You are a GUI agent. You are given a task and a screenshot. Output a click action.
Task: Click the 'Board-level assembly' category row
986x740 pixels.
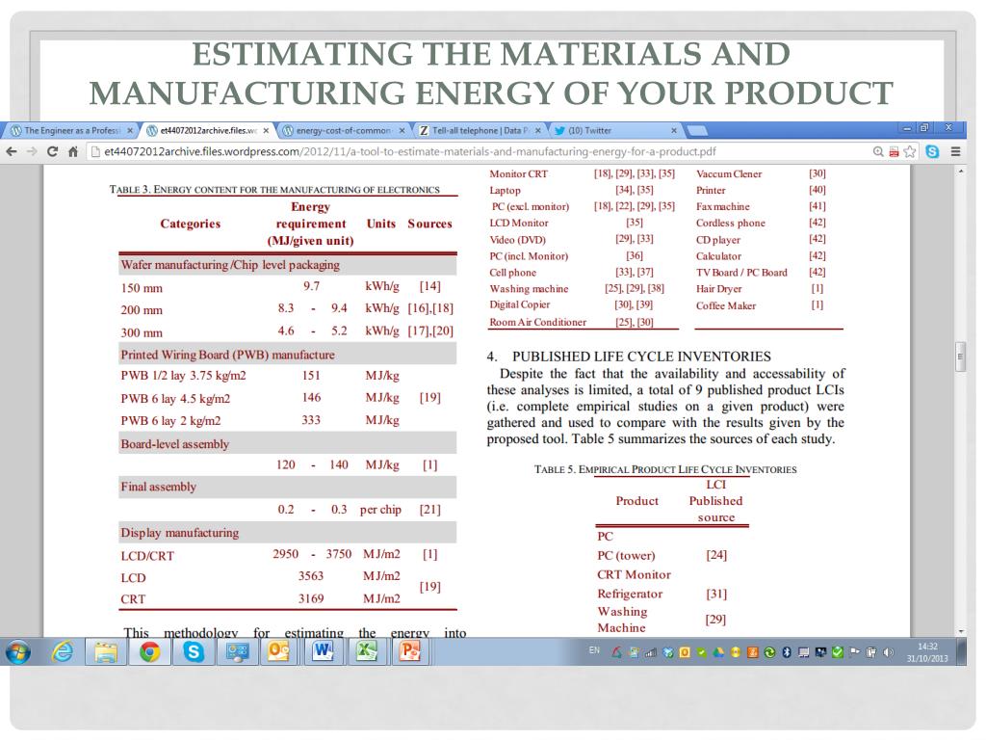287,444
